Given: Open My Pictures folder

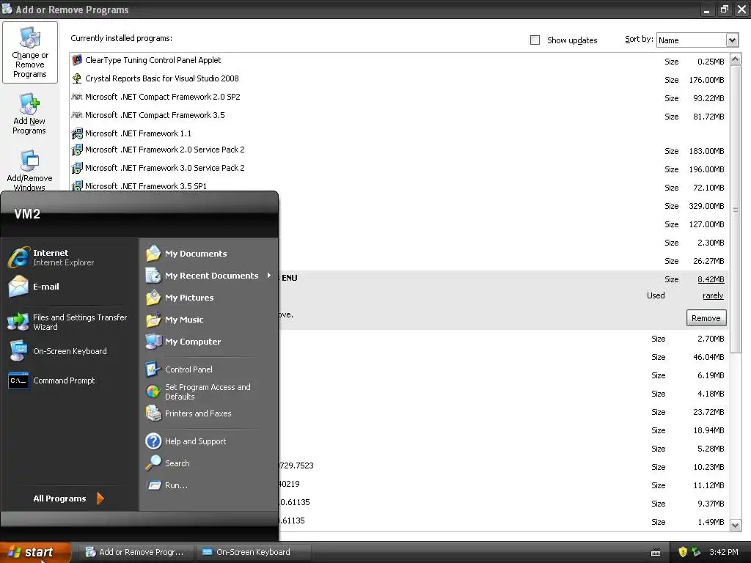Looking at the screenshot, I should (x=180, y=298).
